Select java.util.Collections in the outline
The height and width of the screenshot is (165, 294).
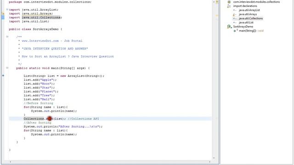pyautogui.click(x=251, y=18)
